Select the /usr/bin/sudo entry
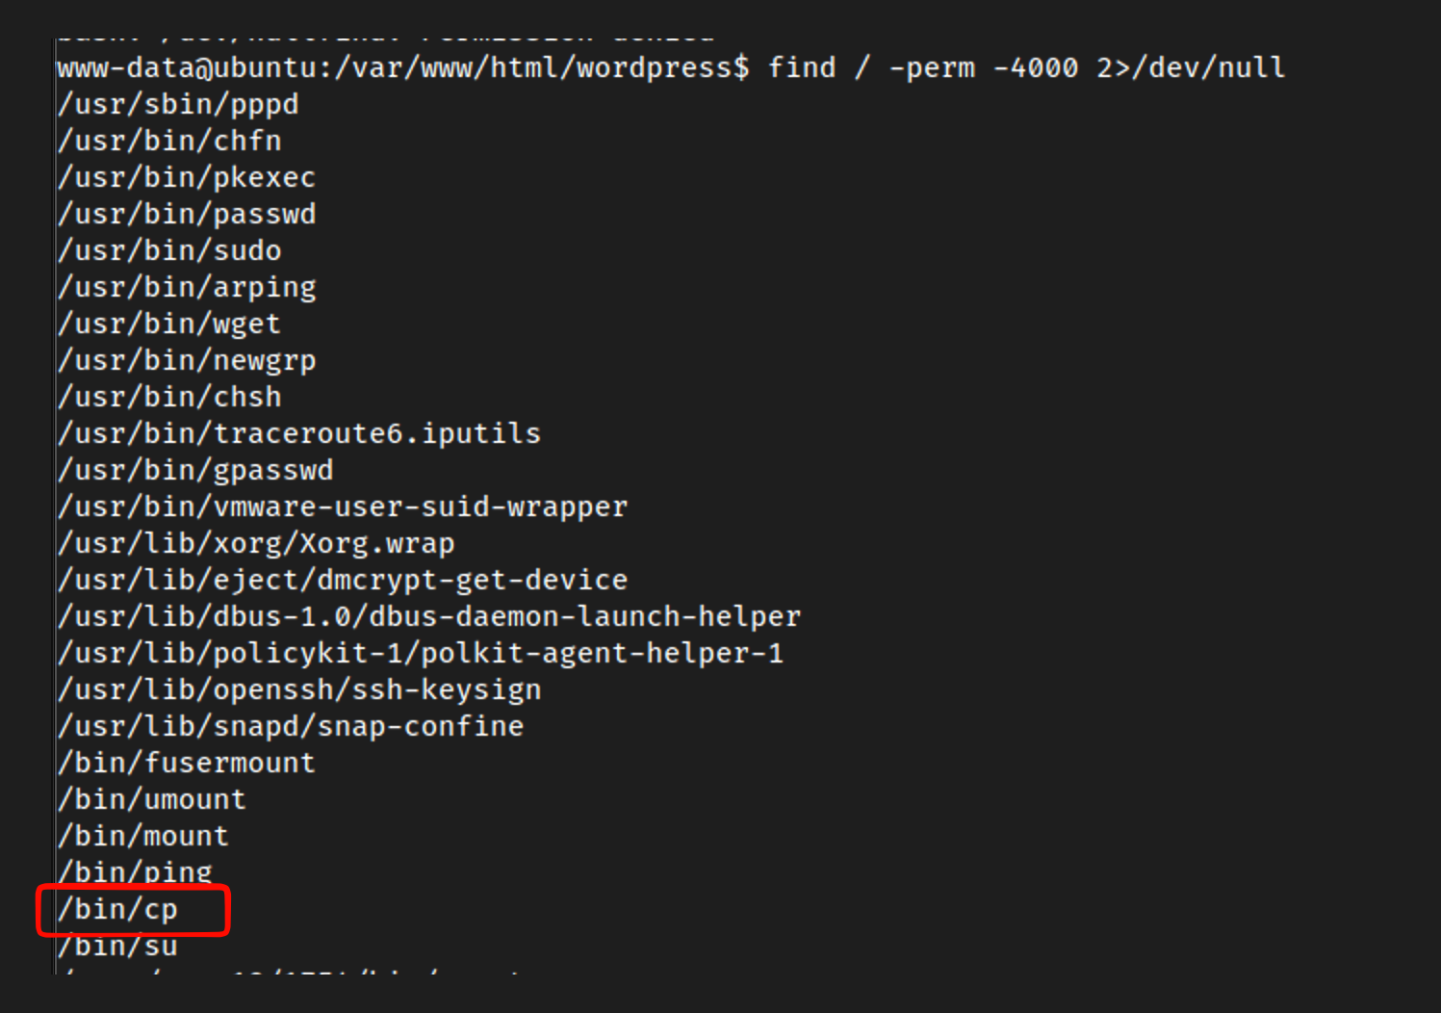The width and height of the screenshot is (1441, 1013). pyautogui.click(x=169, y=250)
